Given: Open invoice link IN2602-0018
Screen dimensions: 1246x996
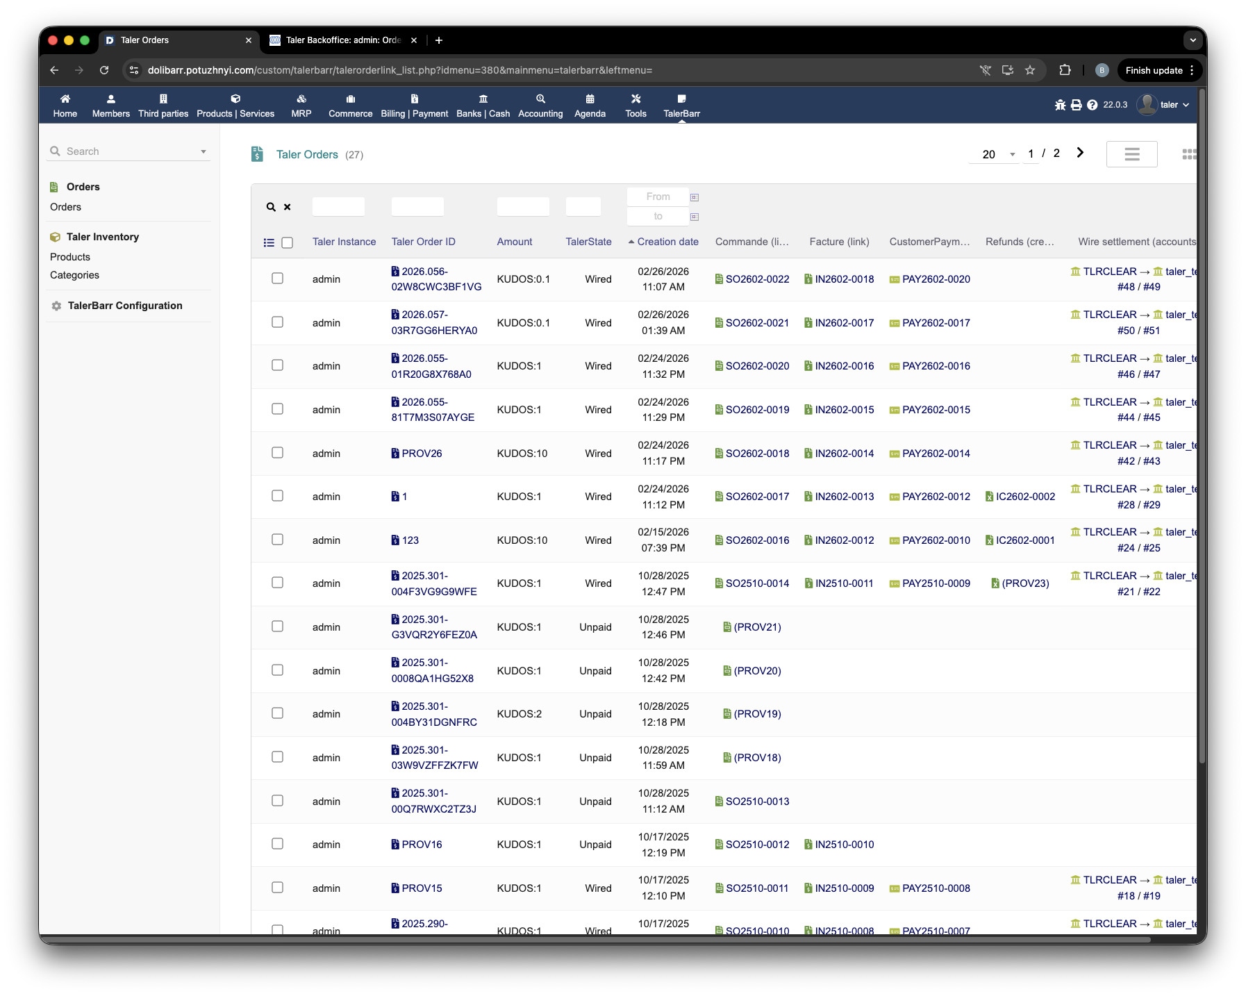Looking at the screenshot, I should click(x=844, y=279).
